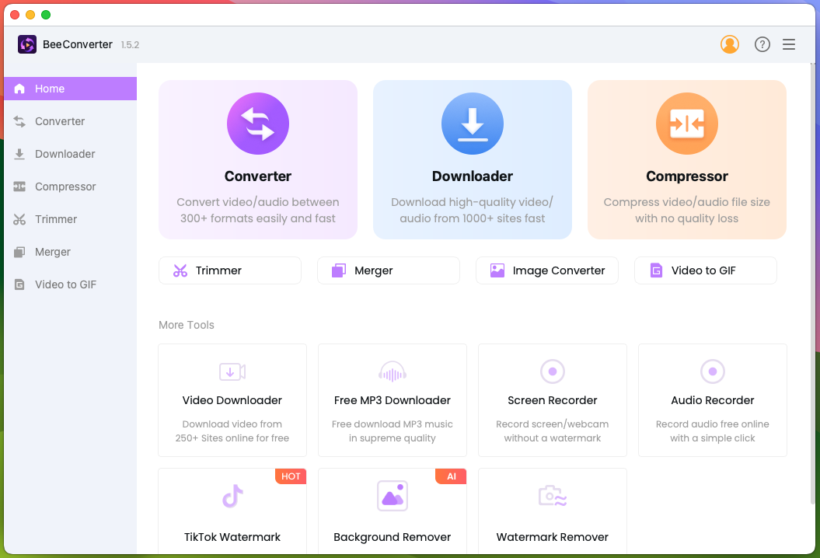Image resolution: width=820 pixels, height=558 pixels.
Task: Click "audio from 1000+ sites fast" text
Action: [x=473, y=218]
